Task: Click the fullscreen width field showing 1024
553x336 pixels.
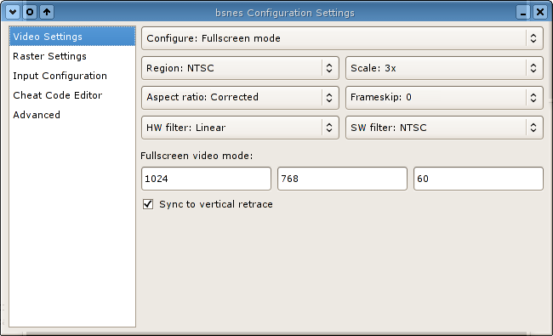Action: [207, 179]
